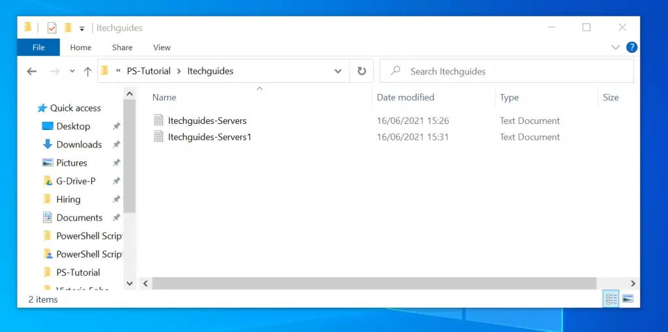Image resolution: width=668 pixels, height=332 pixels.
Task: Click the pin icon beside Desktop
Action: click(x=116, y=127)
